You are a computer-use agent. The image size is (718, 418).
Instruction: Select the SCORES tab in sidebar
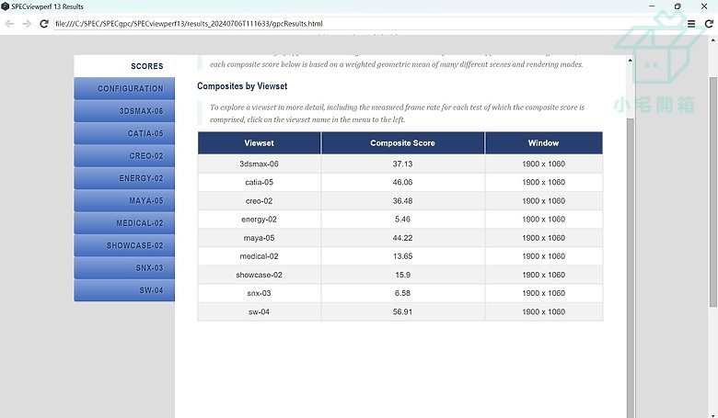tap(124, 66)
